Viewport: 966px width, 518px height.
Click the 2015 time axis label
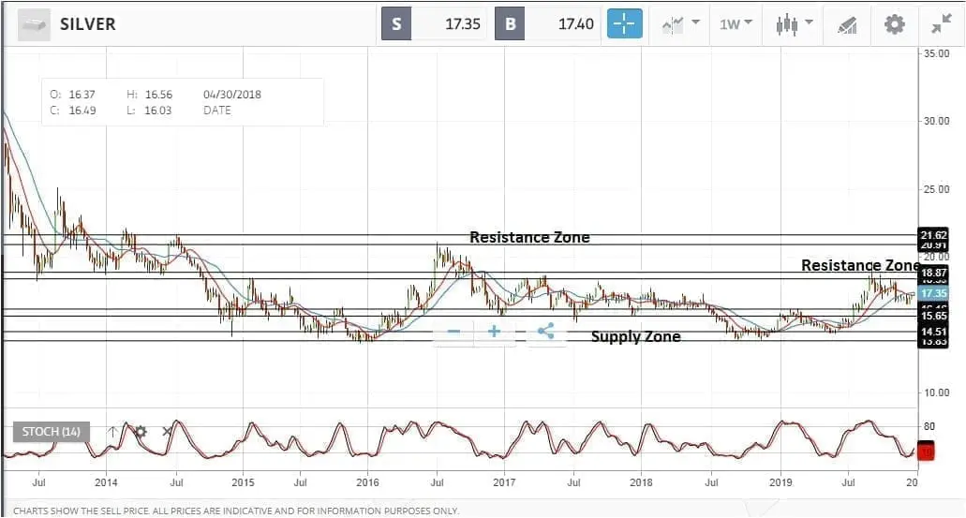click(x=243, y=482)
